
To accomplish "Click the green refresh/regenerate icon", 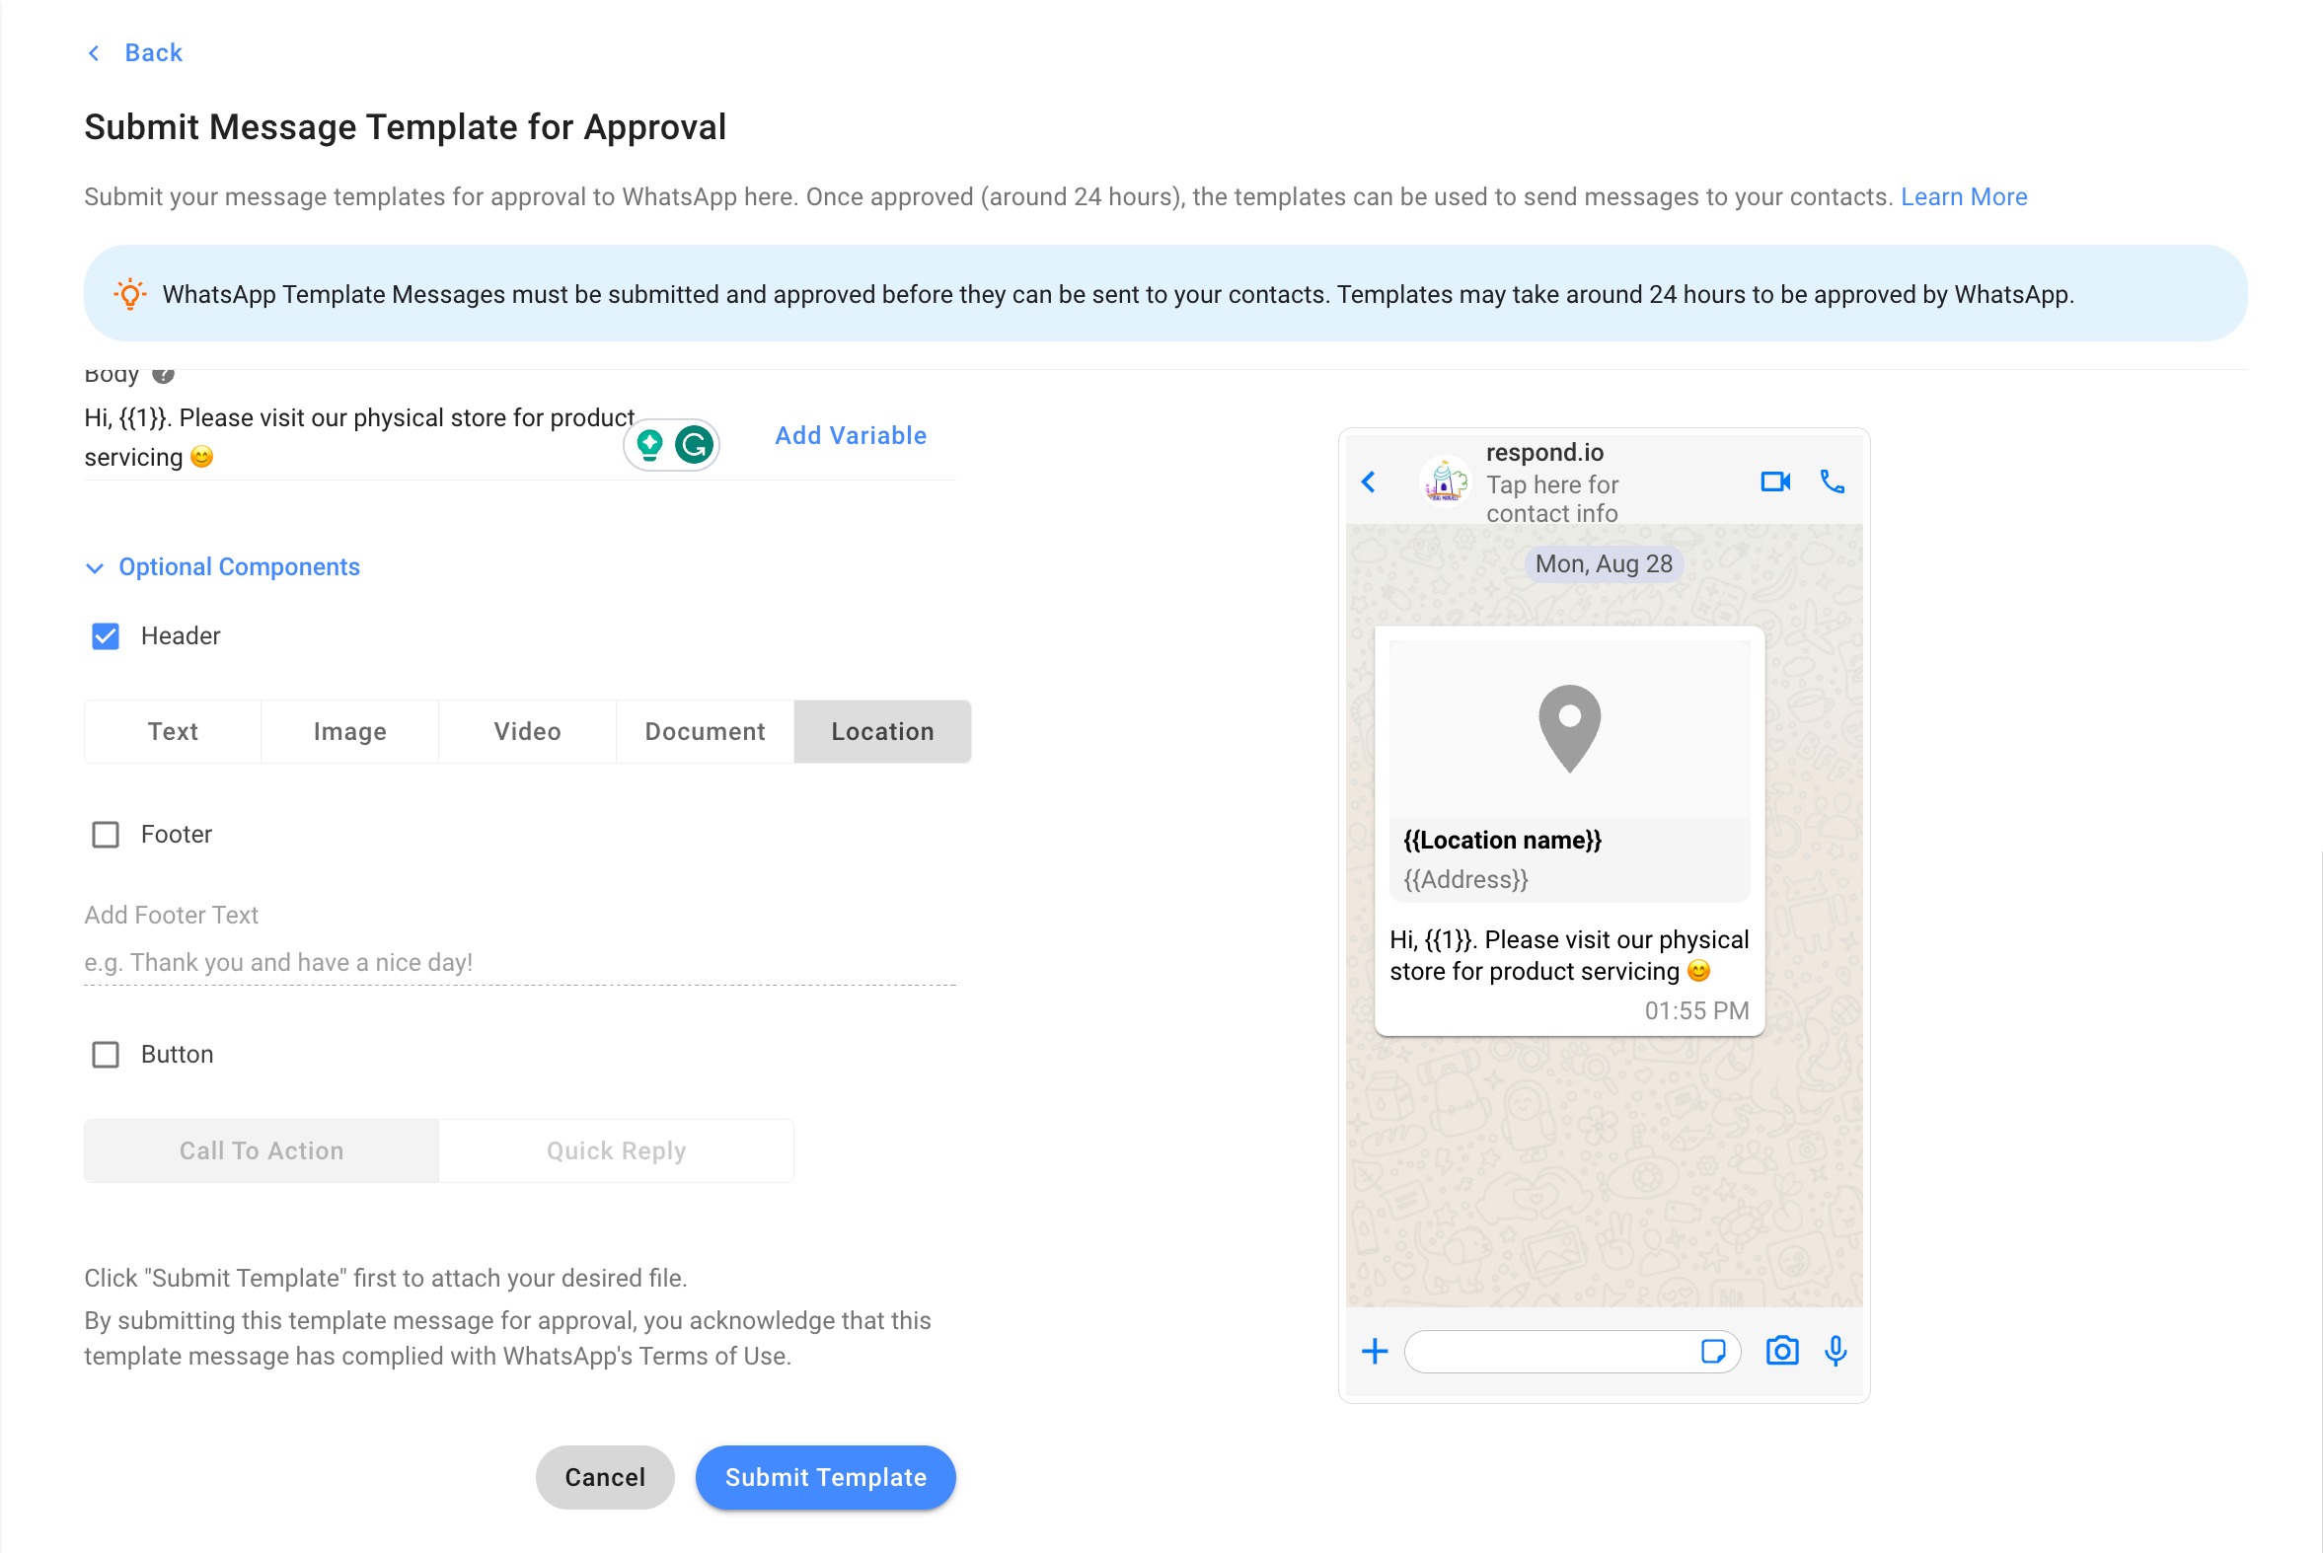I will [x=692, y=440].
